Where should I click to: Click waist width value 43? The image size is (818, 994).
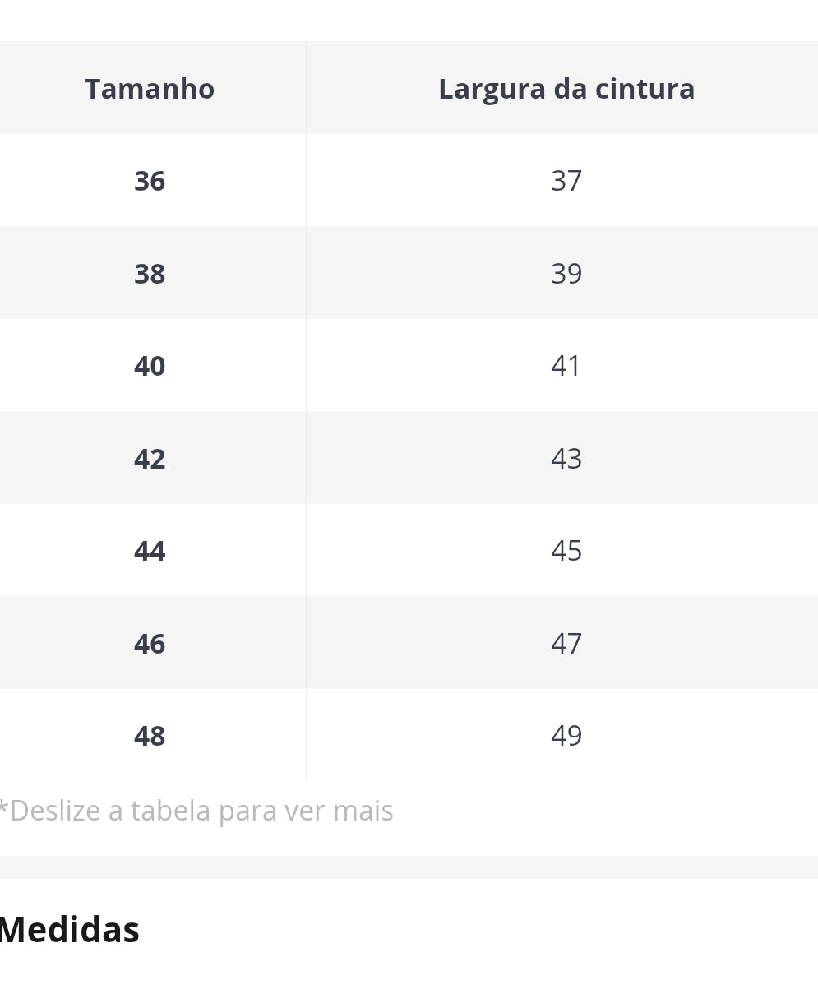point(566,458)
